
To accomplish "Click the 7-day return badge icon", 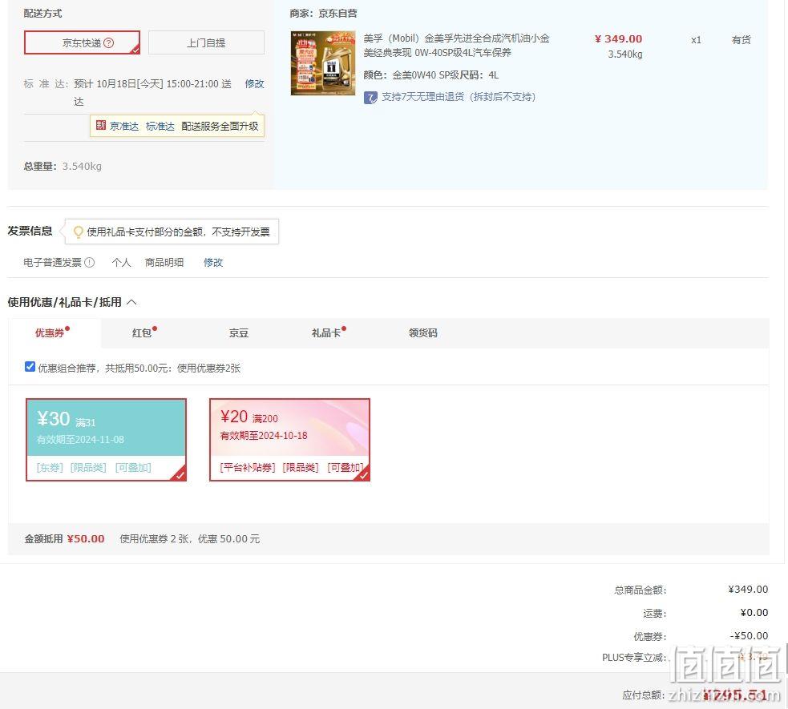I will click(x=370, y=98).
